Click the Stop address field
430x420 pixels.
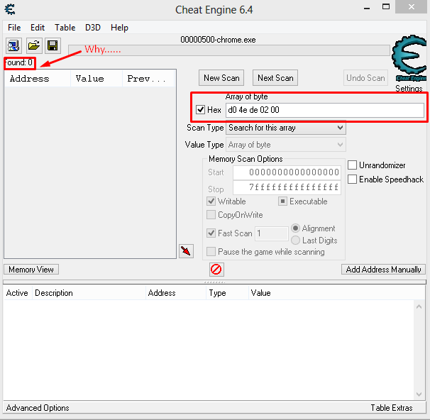tap(287, 187)
